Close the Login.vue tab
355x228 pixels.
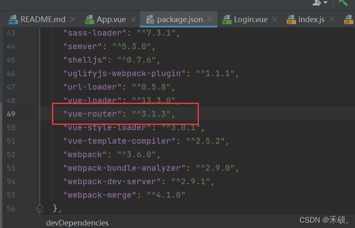click(x=275, y=20)
